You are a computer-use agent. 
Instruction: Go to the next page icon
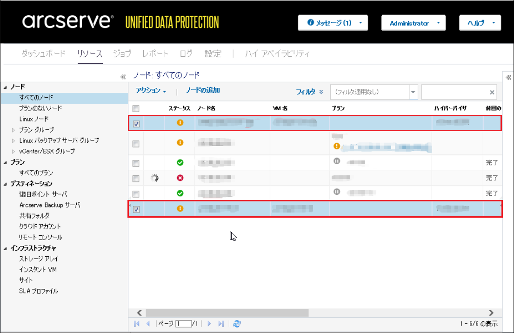click(x=209, y=324)
